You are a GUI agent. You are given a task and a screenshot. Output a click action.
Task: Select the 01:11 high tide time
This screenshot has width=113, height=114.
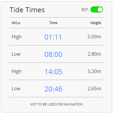[53, 37]
